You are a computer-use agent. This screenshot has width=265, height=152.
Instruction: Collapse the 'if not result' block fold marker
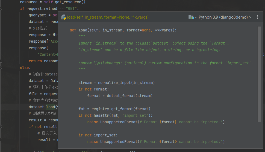click(x=1, y=127)
